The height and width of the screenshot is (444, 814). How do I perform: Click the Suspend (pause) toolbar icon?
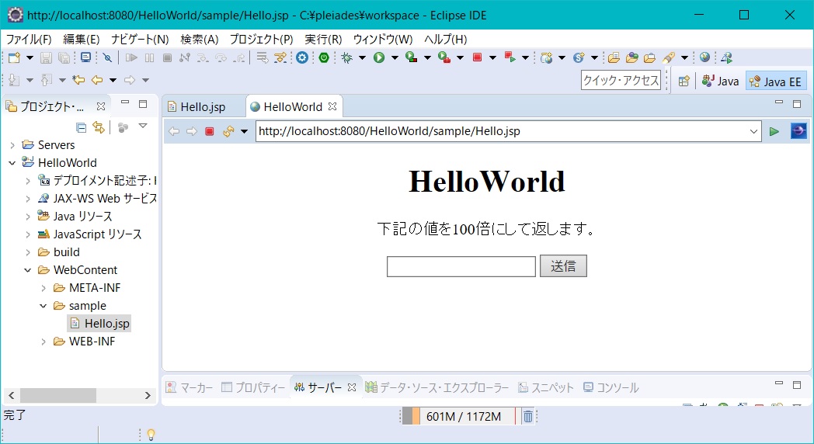click(x=149, y=57)
